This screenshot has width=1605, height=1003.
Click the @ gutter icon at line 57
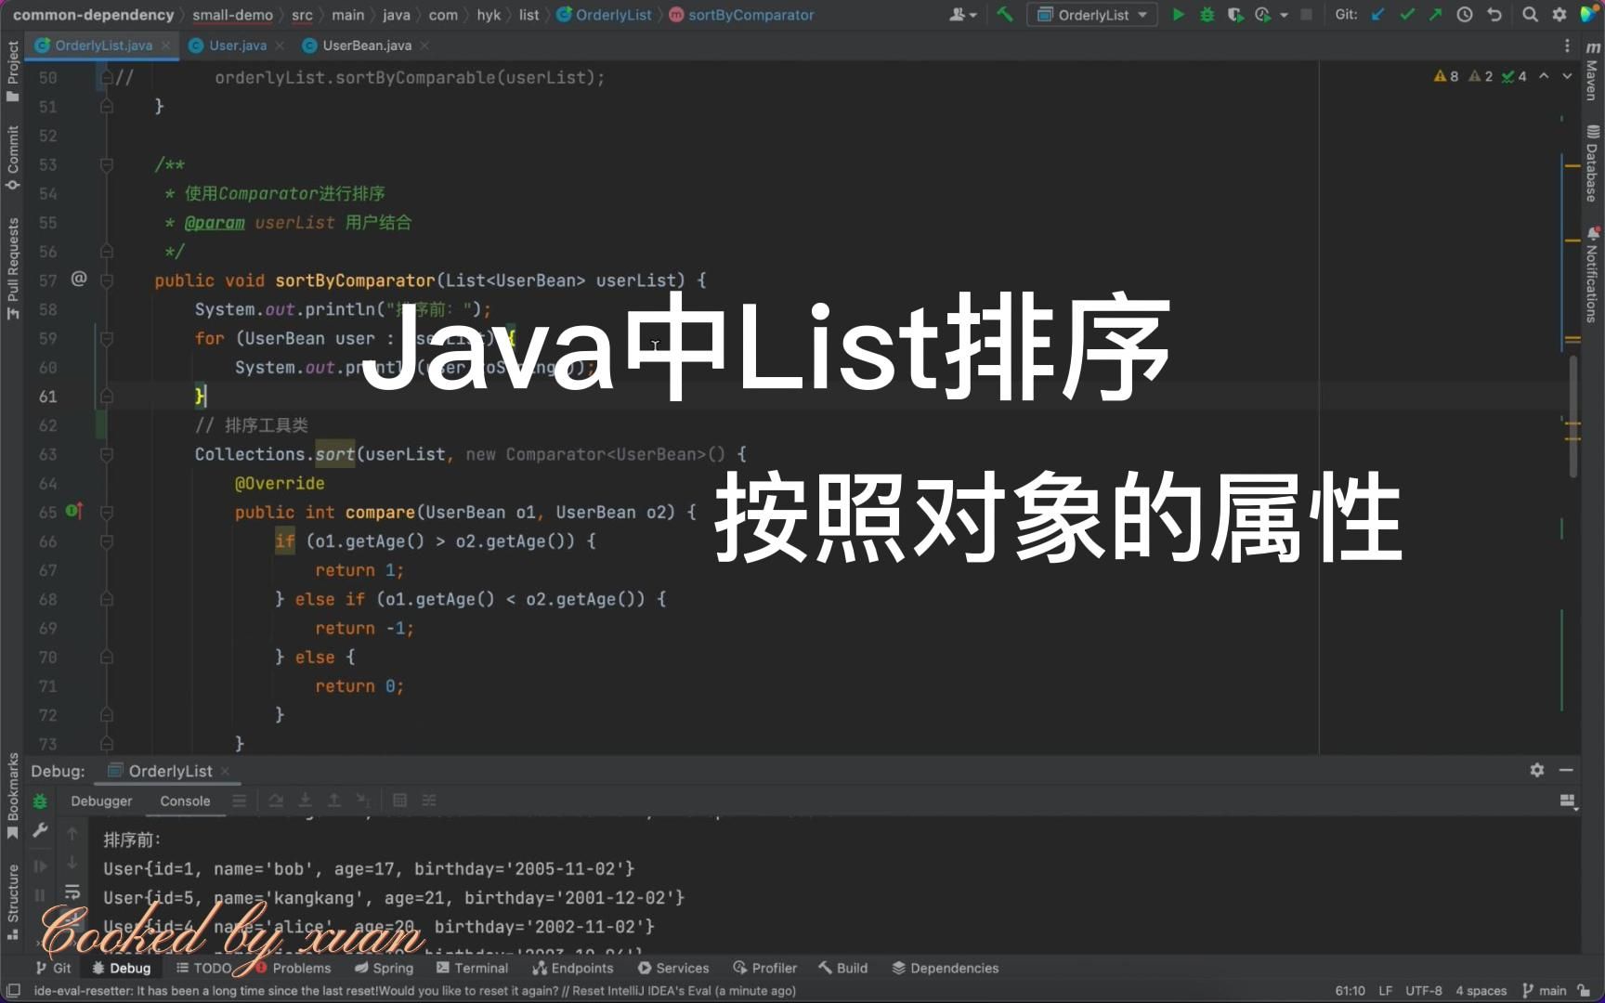(x=79, y=279)
